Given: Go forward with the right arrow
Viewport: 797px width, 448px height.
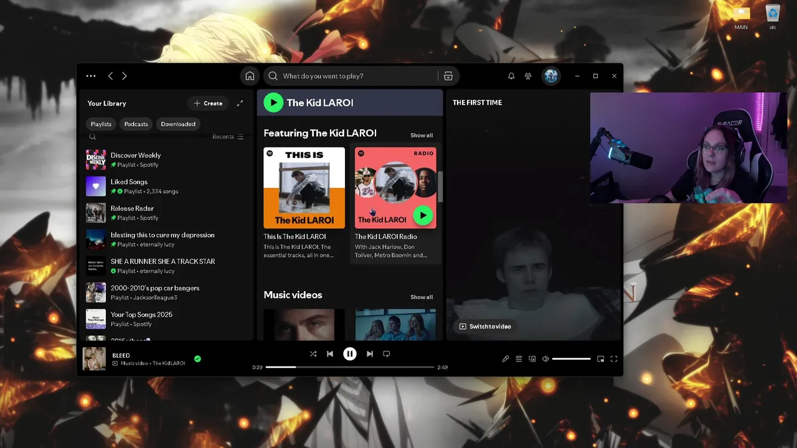Looking at the screenshot, I should (x=125, y=76).
